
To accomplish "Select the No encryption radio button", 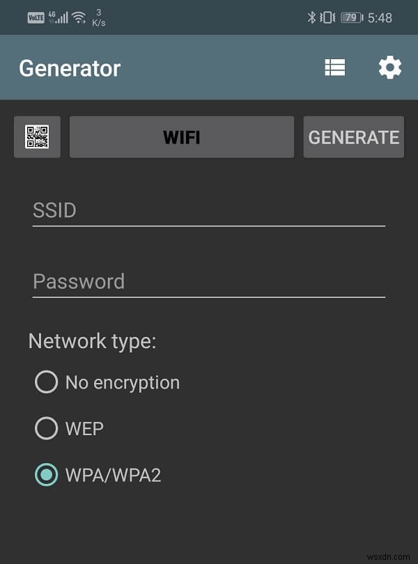I will [x=46, y=382].
